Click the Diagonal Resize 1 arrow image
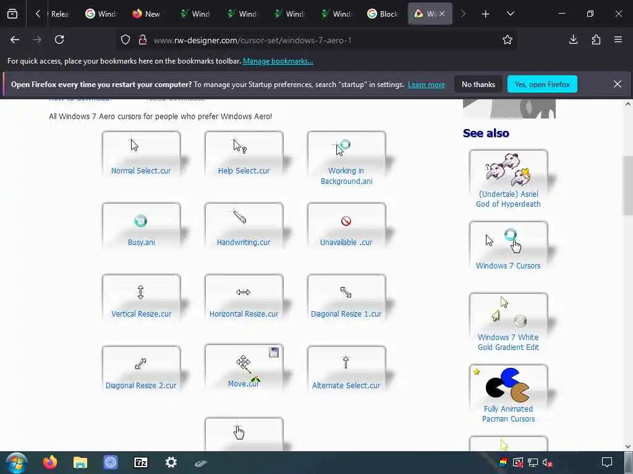633x474 pixels. 346,292
